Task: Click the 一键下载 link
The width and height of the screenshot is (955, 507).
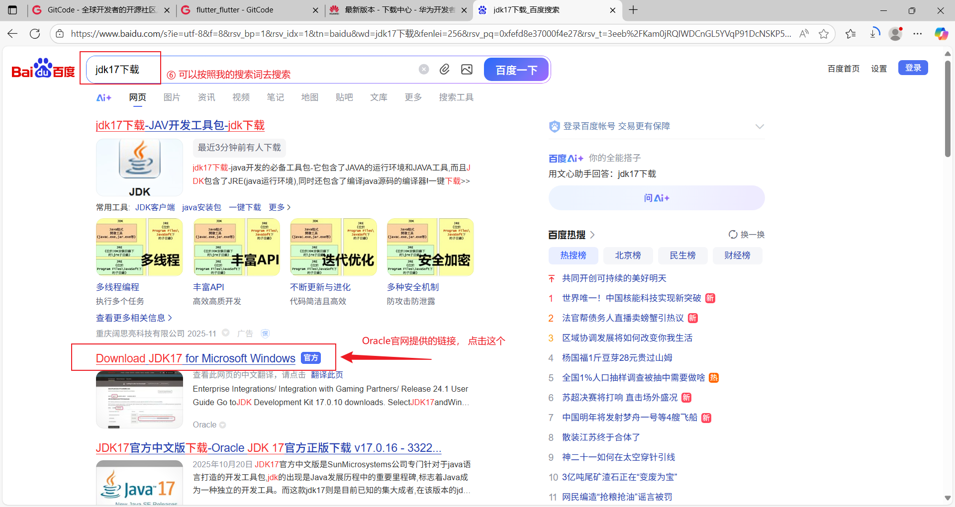Action: click(245, 207)
